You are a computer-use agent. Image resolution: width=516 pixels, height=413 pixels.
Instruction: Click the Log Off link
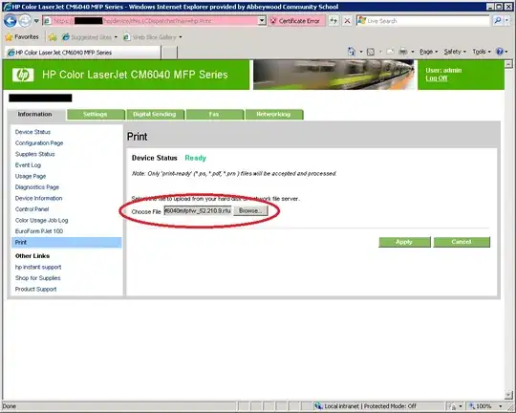point(436,78)
